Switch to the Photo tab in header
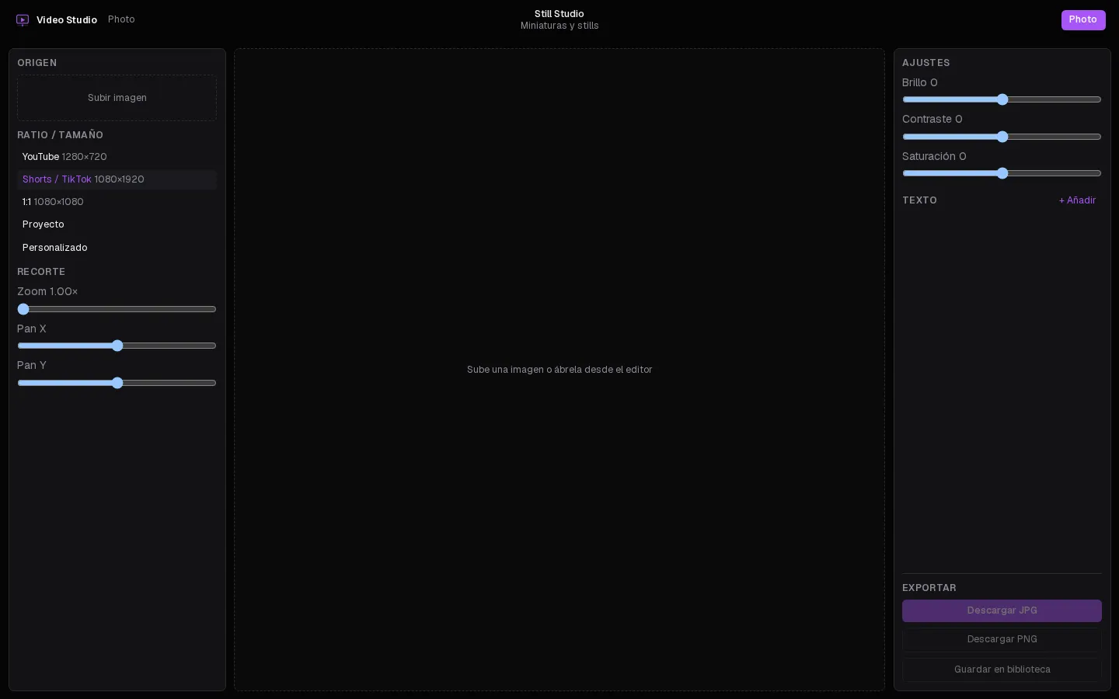The width and height of the screenshot is (1119, 699). (121, 19)
